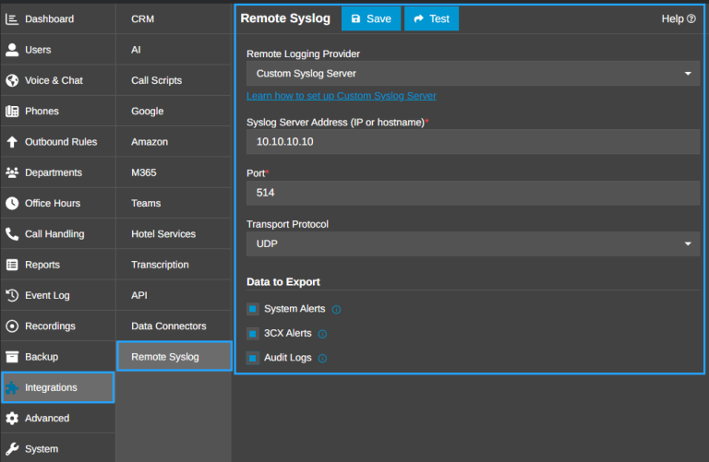Select Remote Syslog in the submenu
This screenshot has height=462, width=709.
point(174,356)
